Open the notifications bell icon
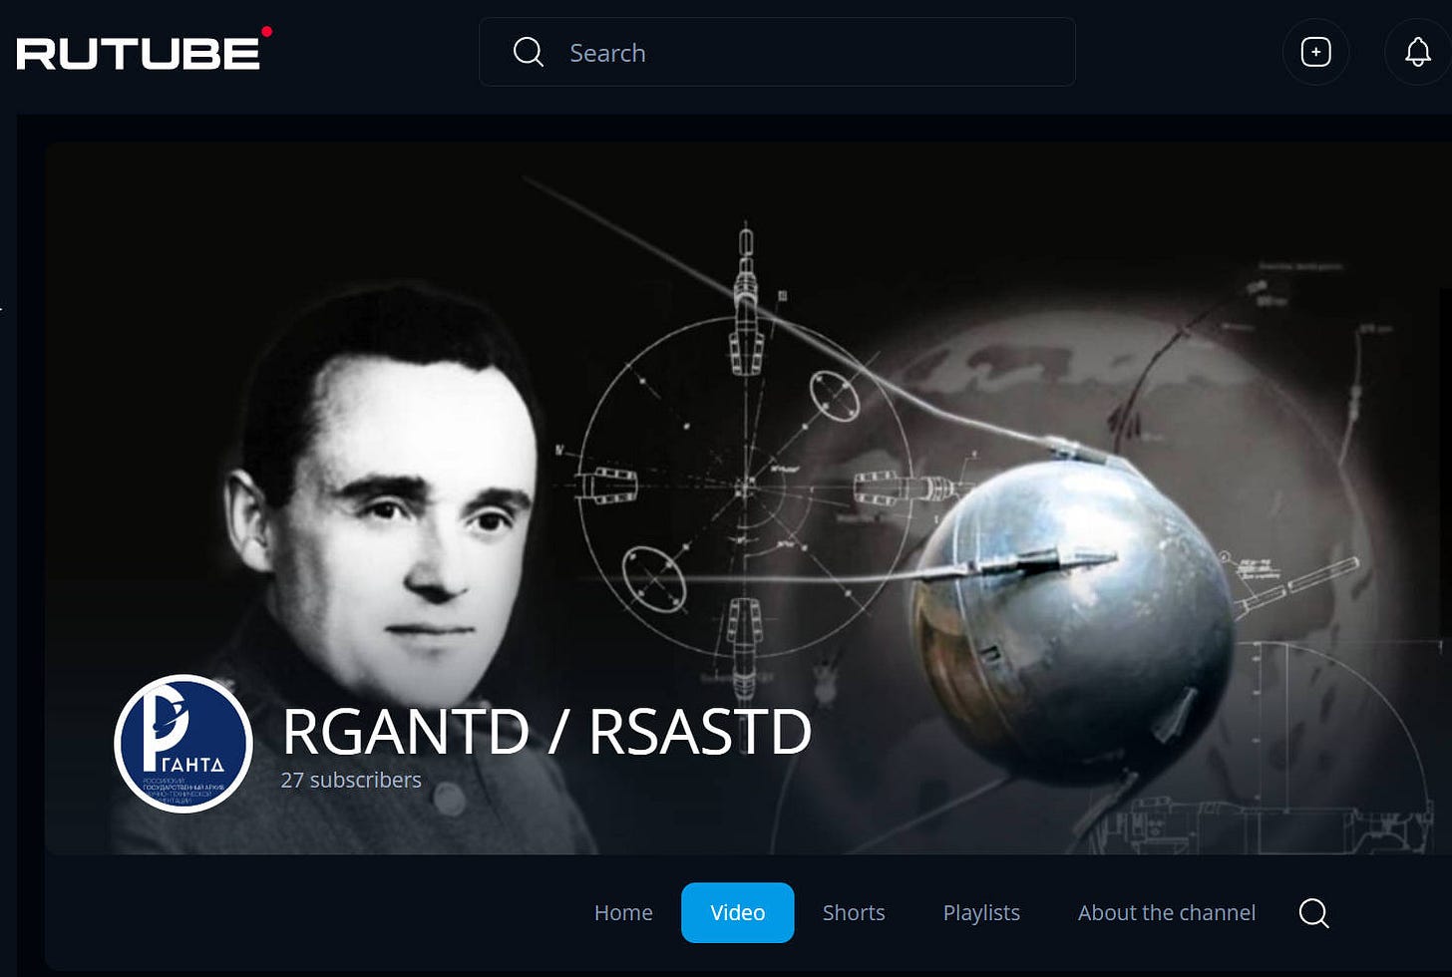This screenshot has height=977, width=1452. 1417,52
